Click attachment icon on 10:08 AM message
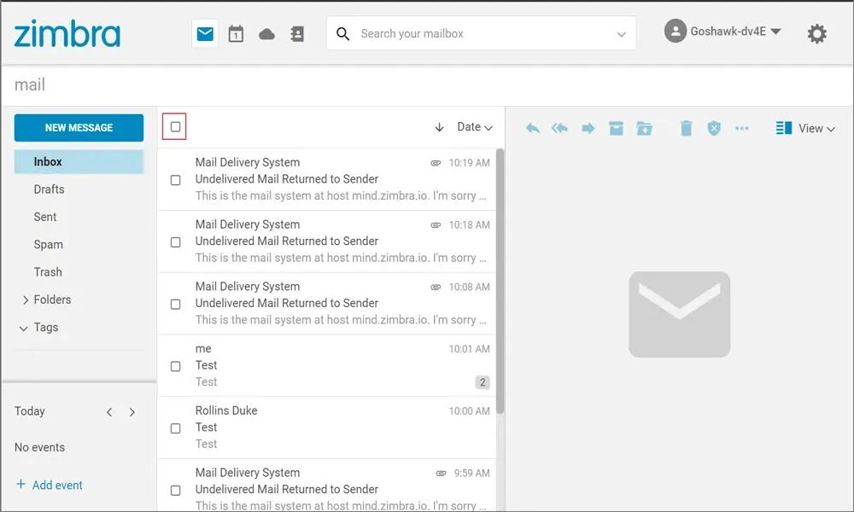The height and width of the screenshot is (512, 854). 436,287
